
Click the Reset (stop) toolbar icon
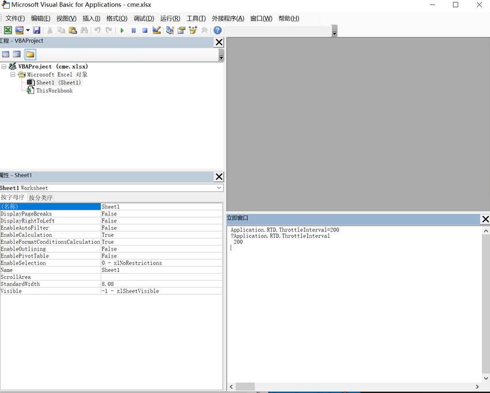coord(145,31)
